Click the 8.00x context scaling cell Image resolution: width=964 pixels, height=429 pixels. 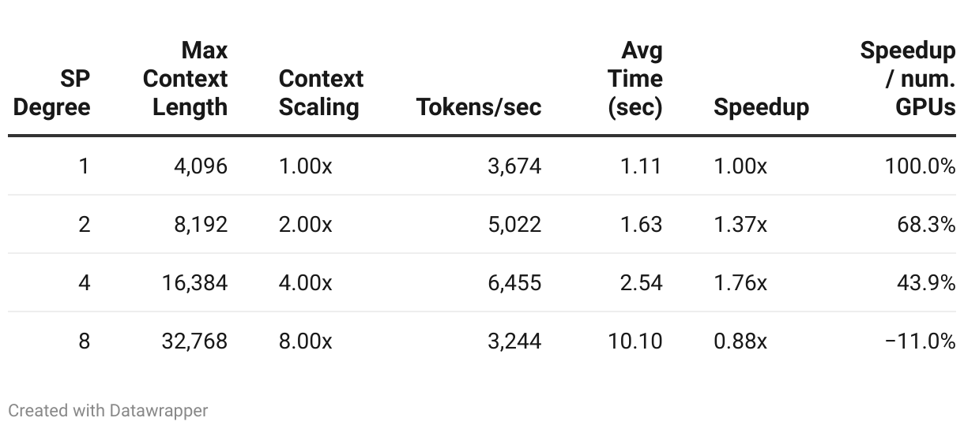click(305, 341)
